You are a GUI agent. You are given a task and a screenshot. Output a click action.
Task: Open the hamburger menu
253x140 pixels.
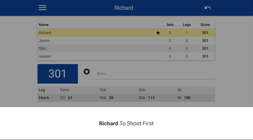coord(43,8)
